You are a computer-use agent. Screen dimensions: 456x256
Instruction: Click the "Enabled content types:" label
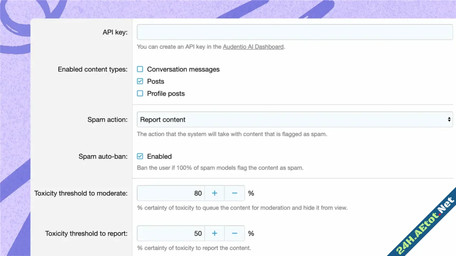pos(93,69)
